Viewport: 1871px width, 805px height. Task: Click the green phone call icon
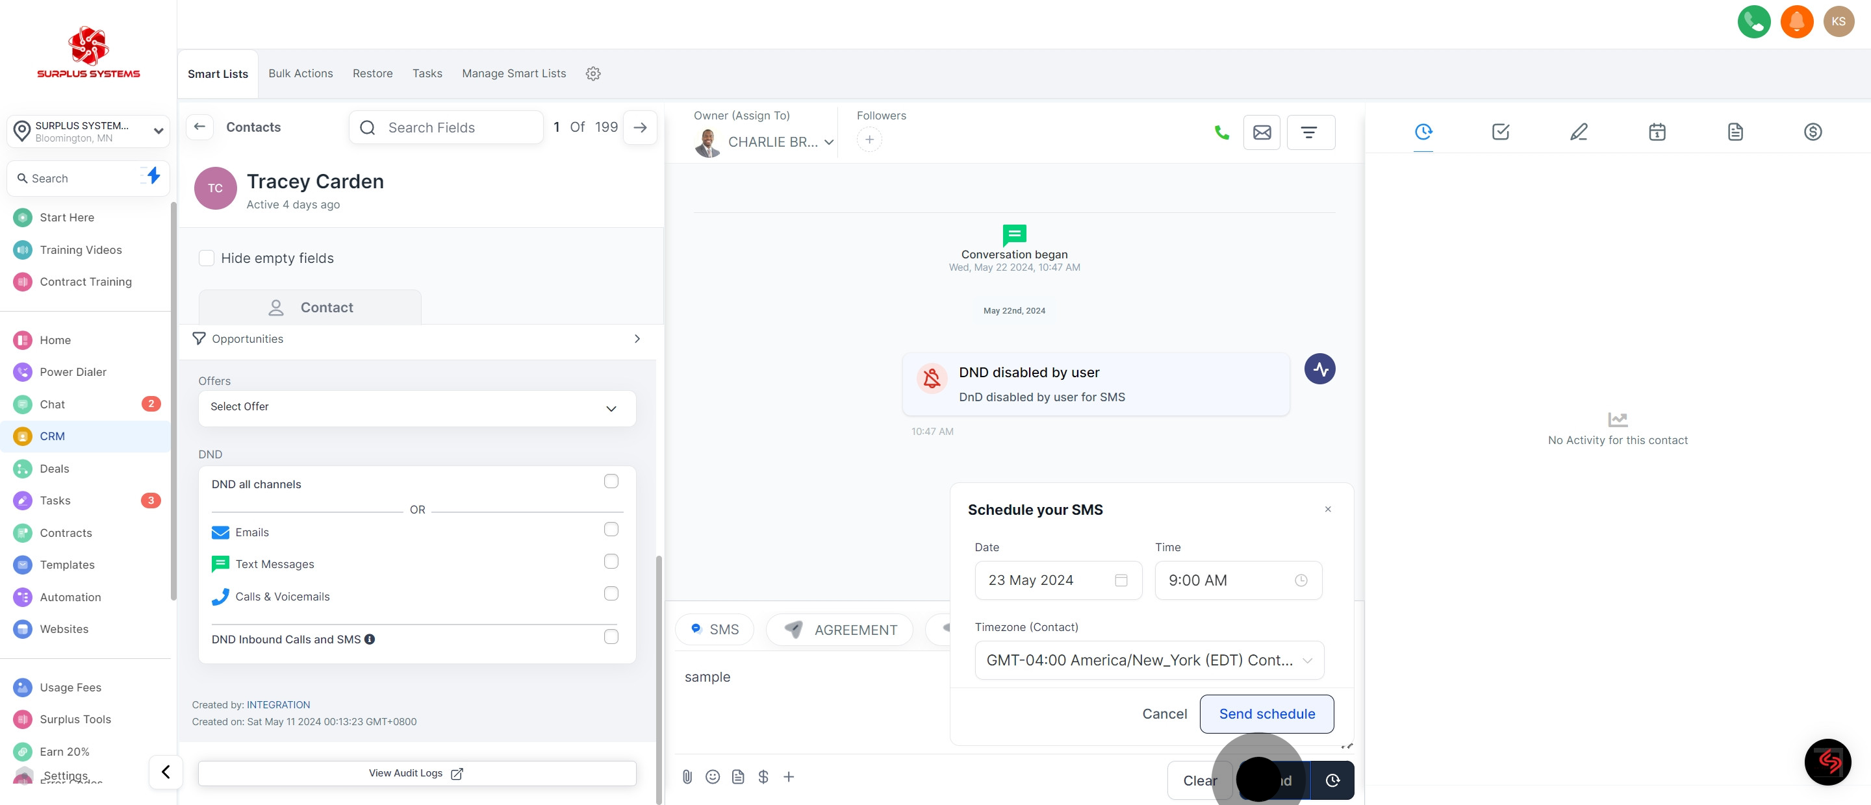1221,133
